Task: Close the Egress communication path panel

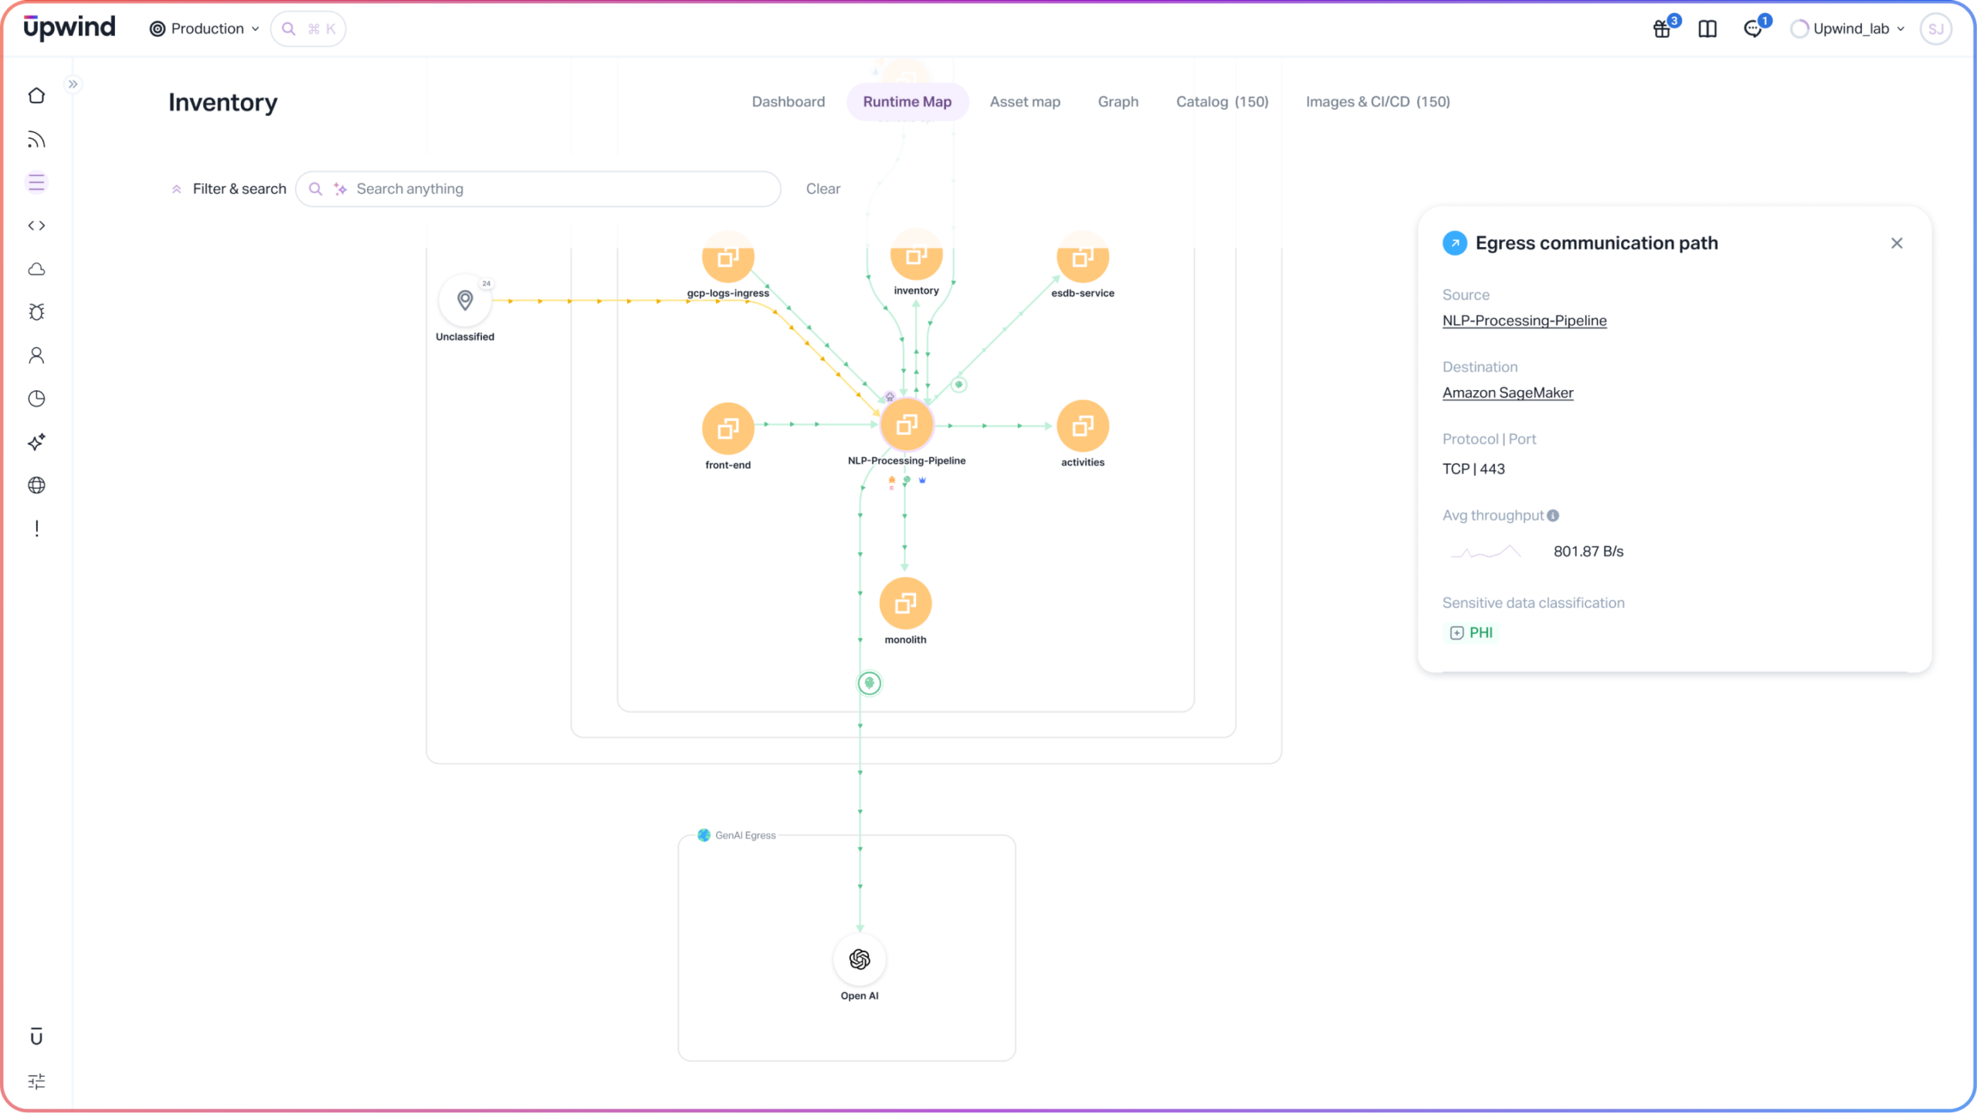Action: tap(1896, 243)
